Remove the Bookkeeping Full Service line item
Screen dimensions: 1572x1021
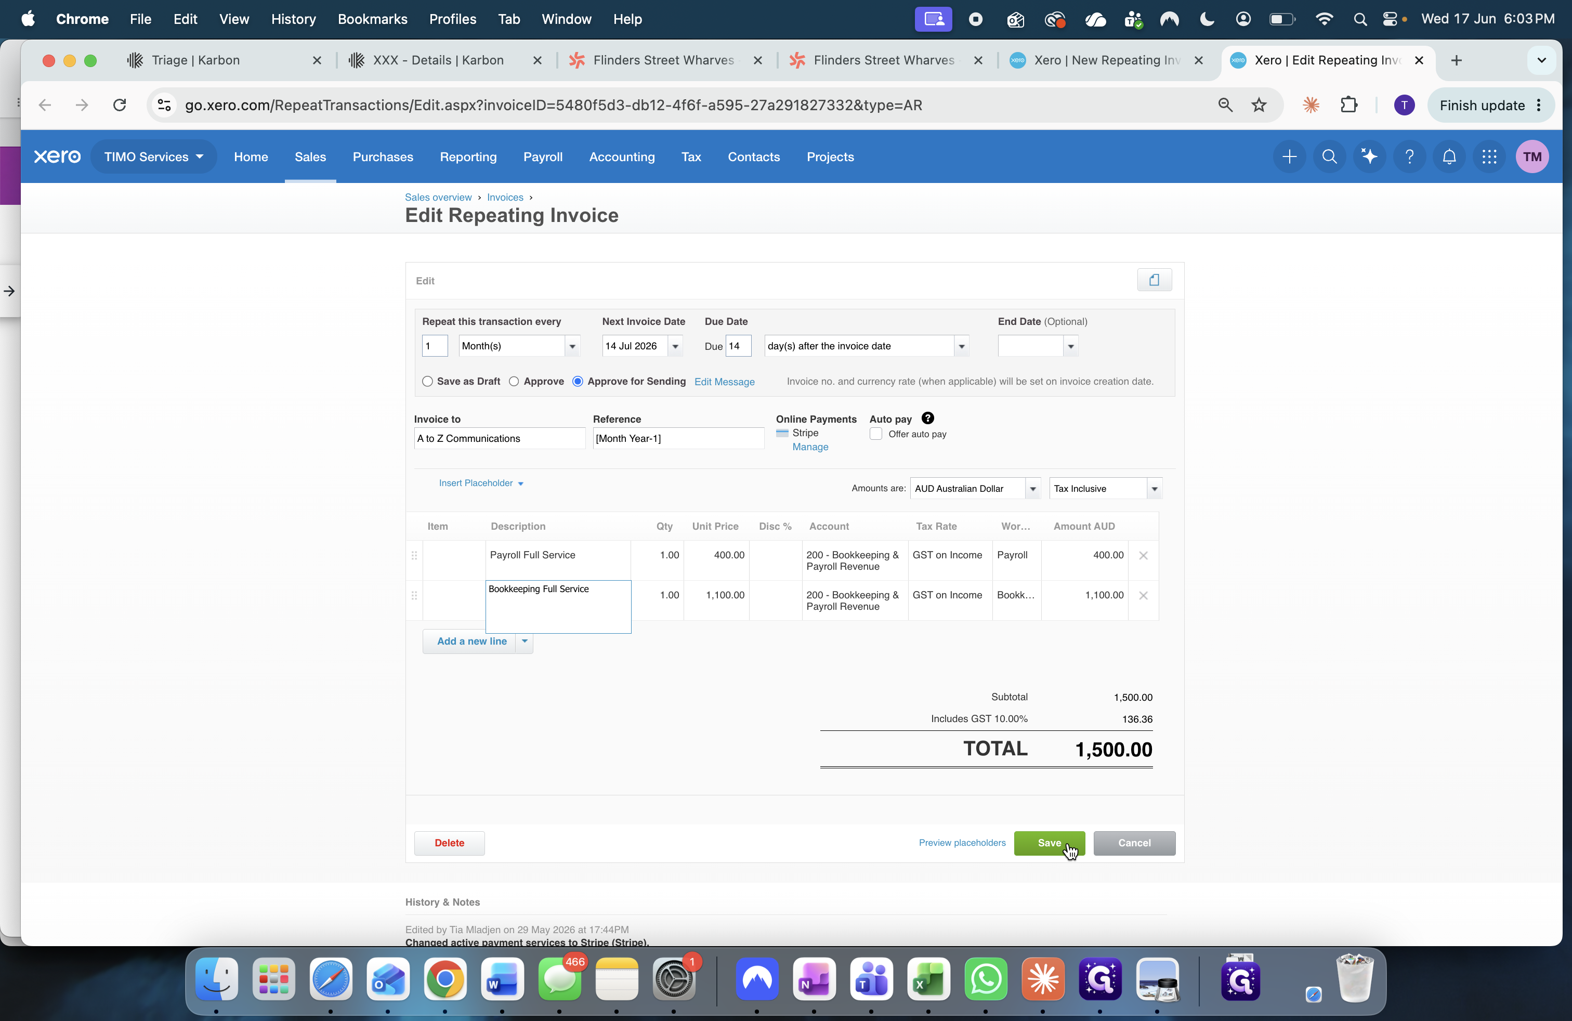[1143, 596]
